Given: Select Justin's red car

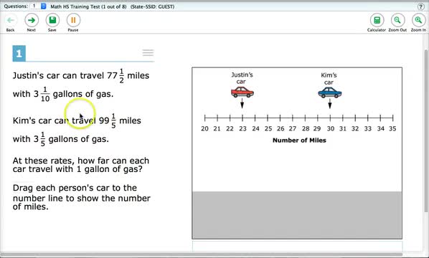Looking at the screenshot, I should [242, 92].
